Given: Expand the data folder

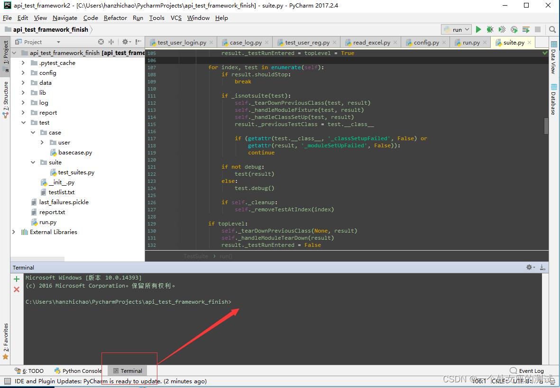Looking at the screenshot, I should click(23, 83).
